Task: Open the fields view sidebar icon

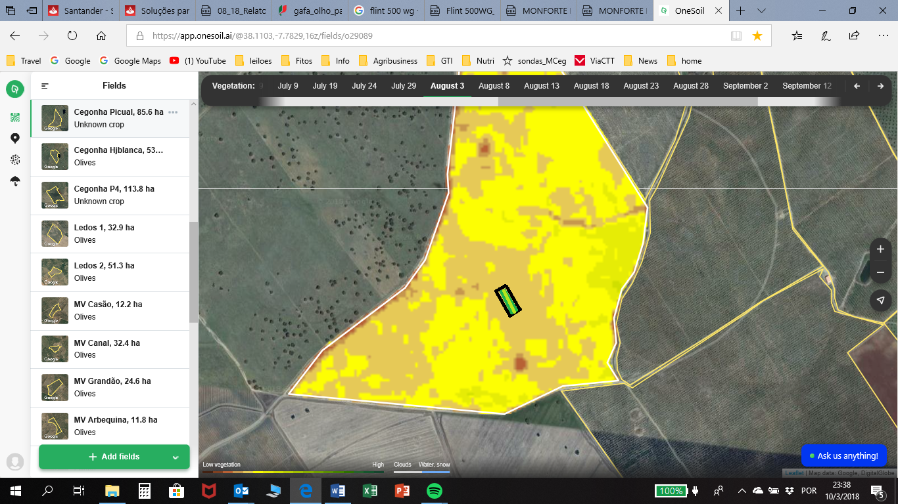Action: pyautogui.click(x=14, y=117)
